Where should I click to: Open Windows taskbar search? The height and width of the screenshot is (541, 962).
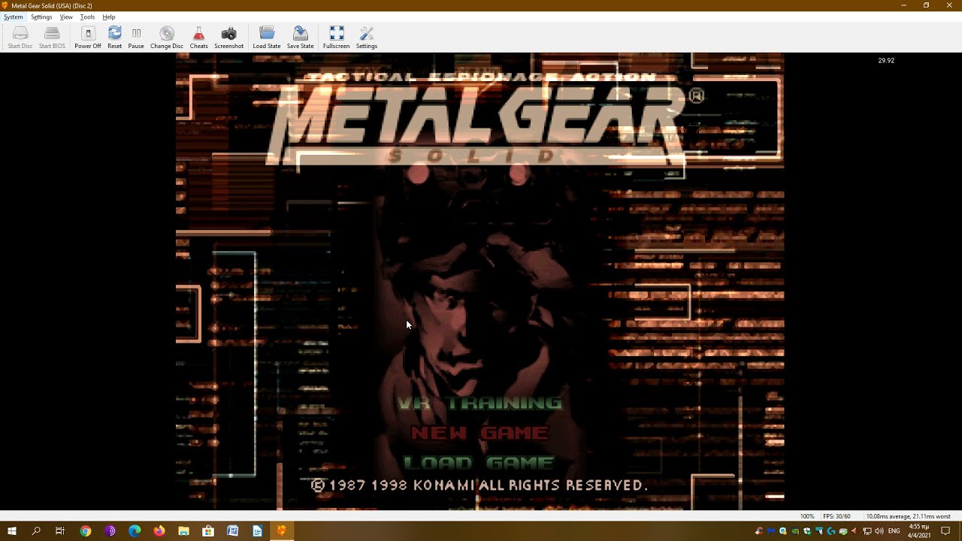tap(36, 531)
